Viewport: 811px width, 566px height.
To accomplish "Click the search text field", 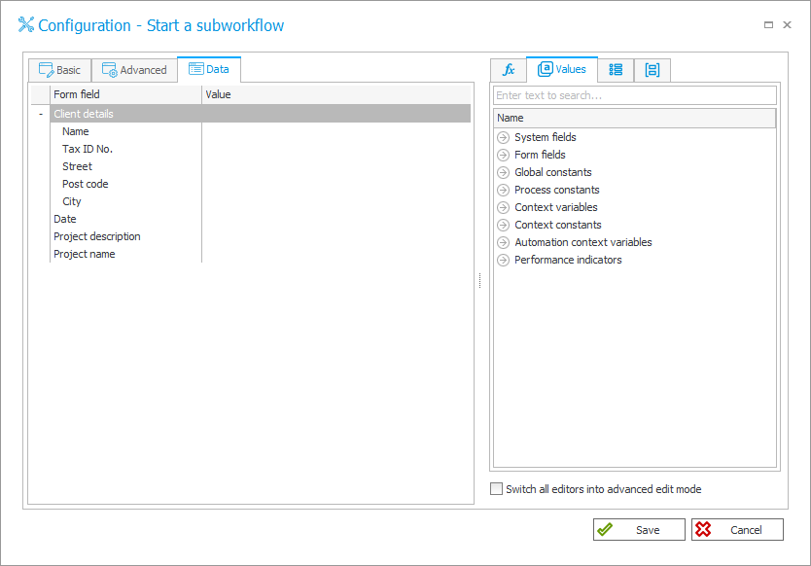I will coord(635,95).
